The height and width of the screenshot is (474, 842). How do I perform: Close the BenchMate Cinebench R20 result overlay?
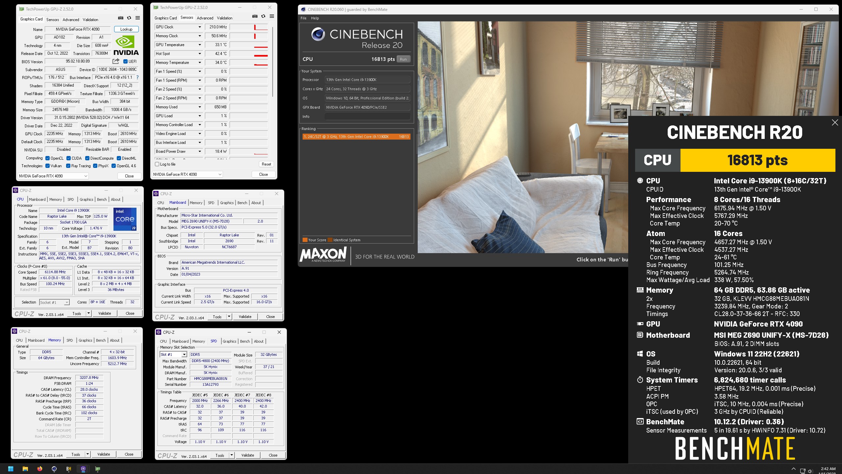click(835, 122)
